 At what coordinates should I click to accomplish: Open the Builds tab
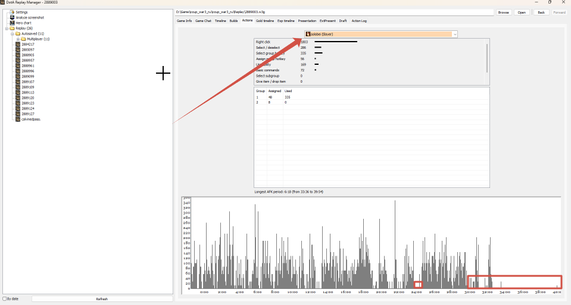tap(234, 21)
